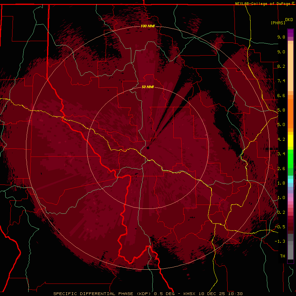Pick the cyan segment of the colorbar
Viewport: 296px width, 296px height.
coord(290,181)
